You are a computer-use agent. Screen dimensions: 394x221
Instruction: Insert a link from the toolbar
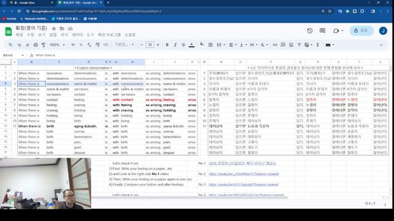[x=275, y=45]
